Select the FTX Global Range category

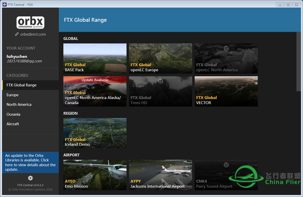(31, 85)
